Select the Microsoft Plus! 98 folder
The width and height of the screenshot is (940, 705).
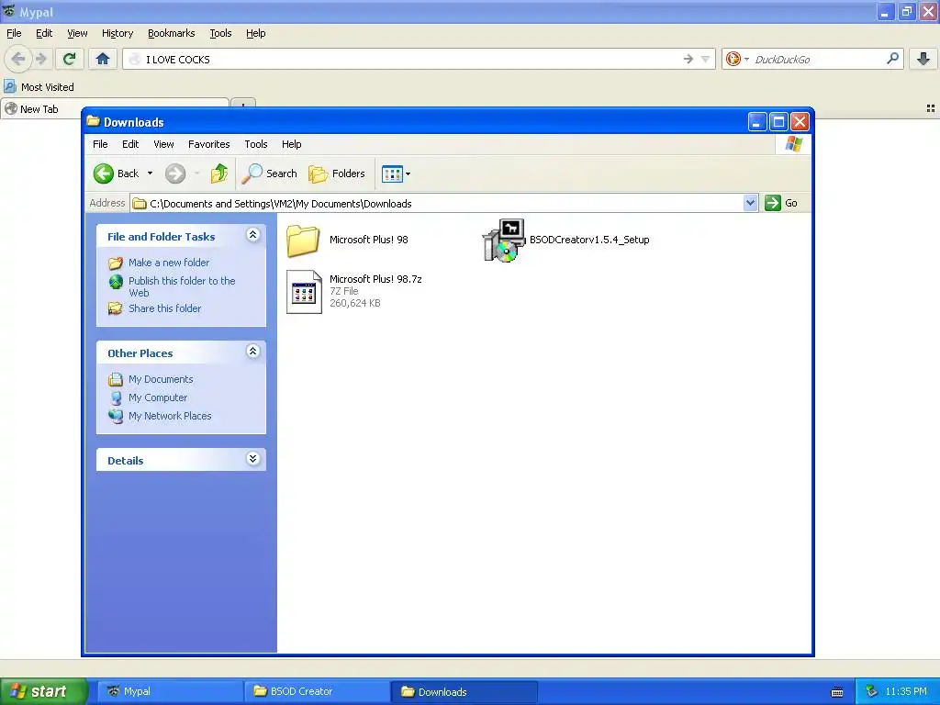click(x=347, y=240)
